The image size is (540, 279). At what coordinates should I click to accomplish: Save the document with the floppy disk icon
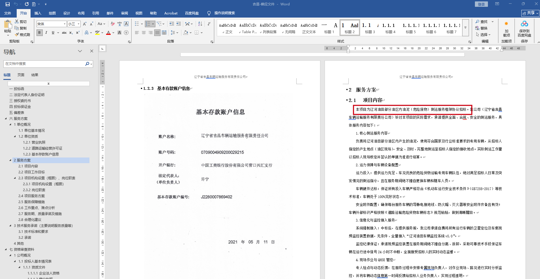click(x=8, y=4)
